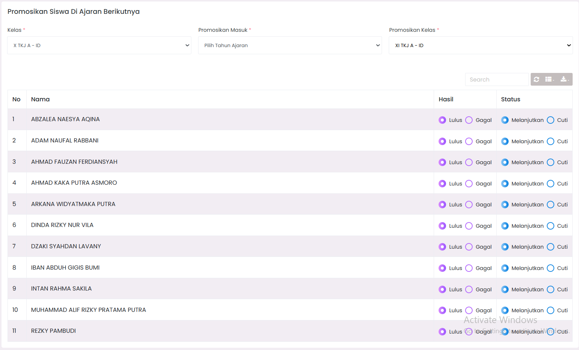Click into the Search input field

click(497, 80)
